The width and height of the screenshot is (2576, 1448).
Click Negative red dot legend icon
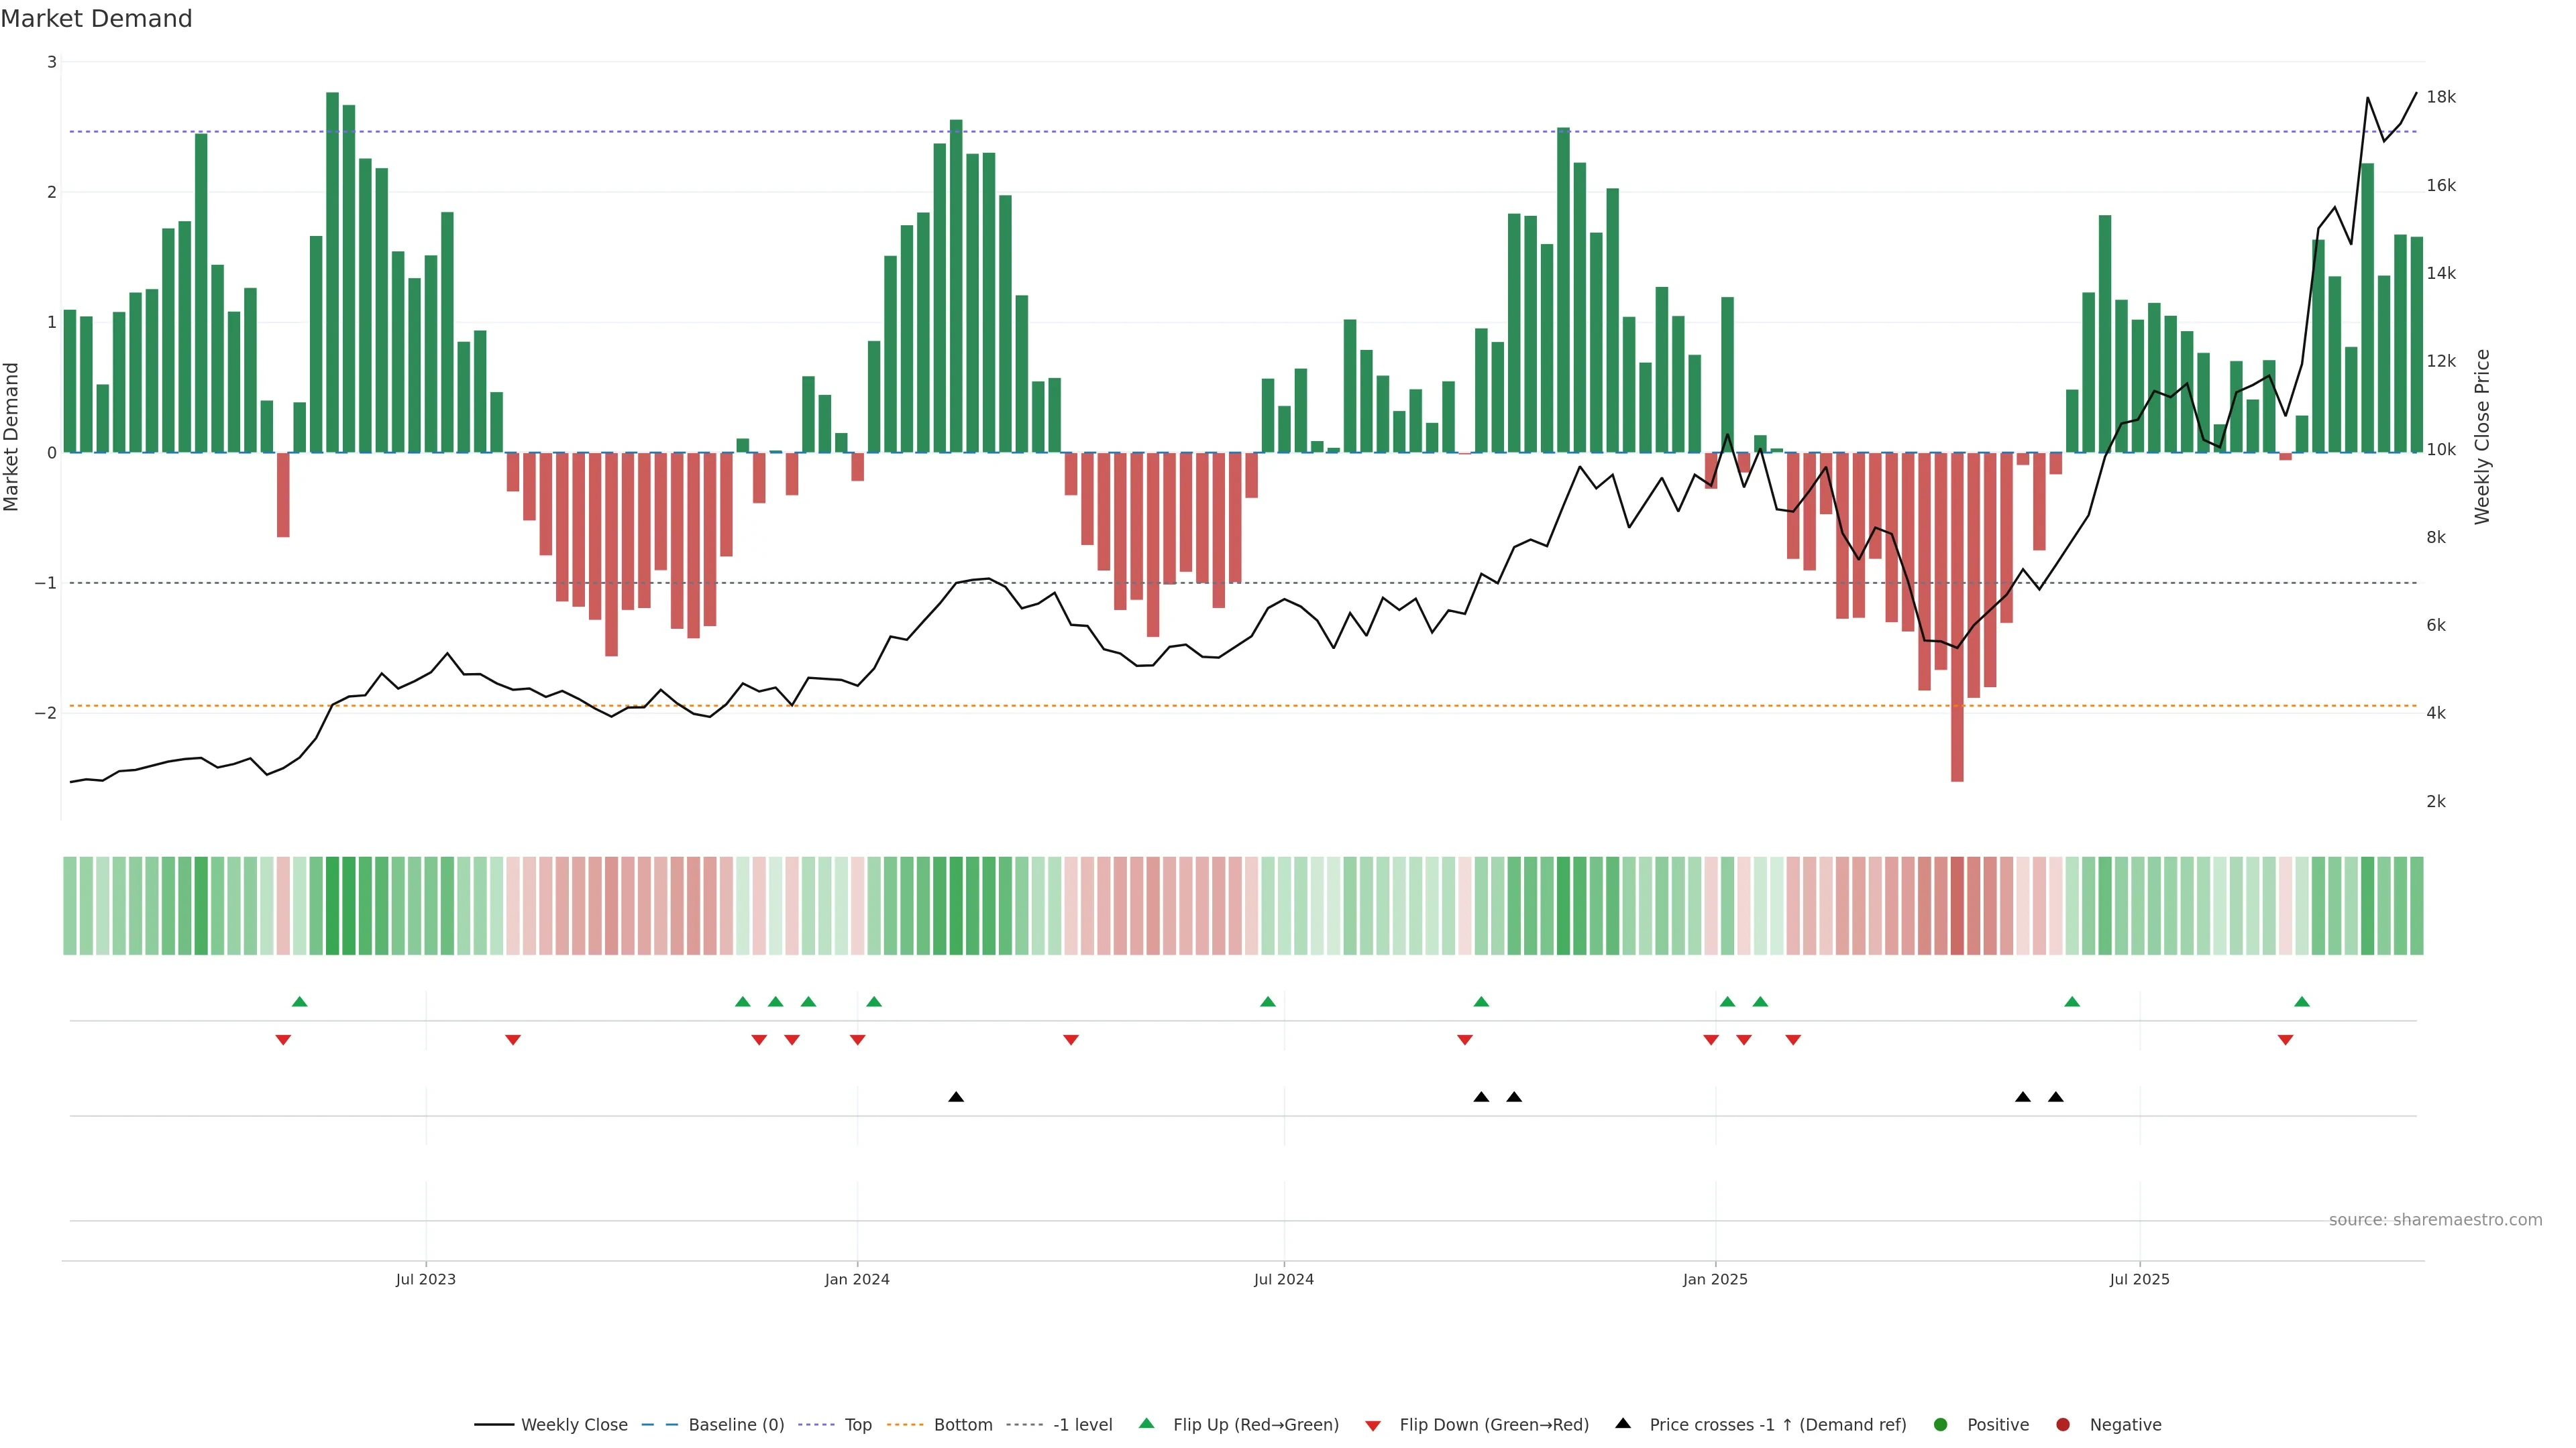click(2063, 1425)
